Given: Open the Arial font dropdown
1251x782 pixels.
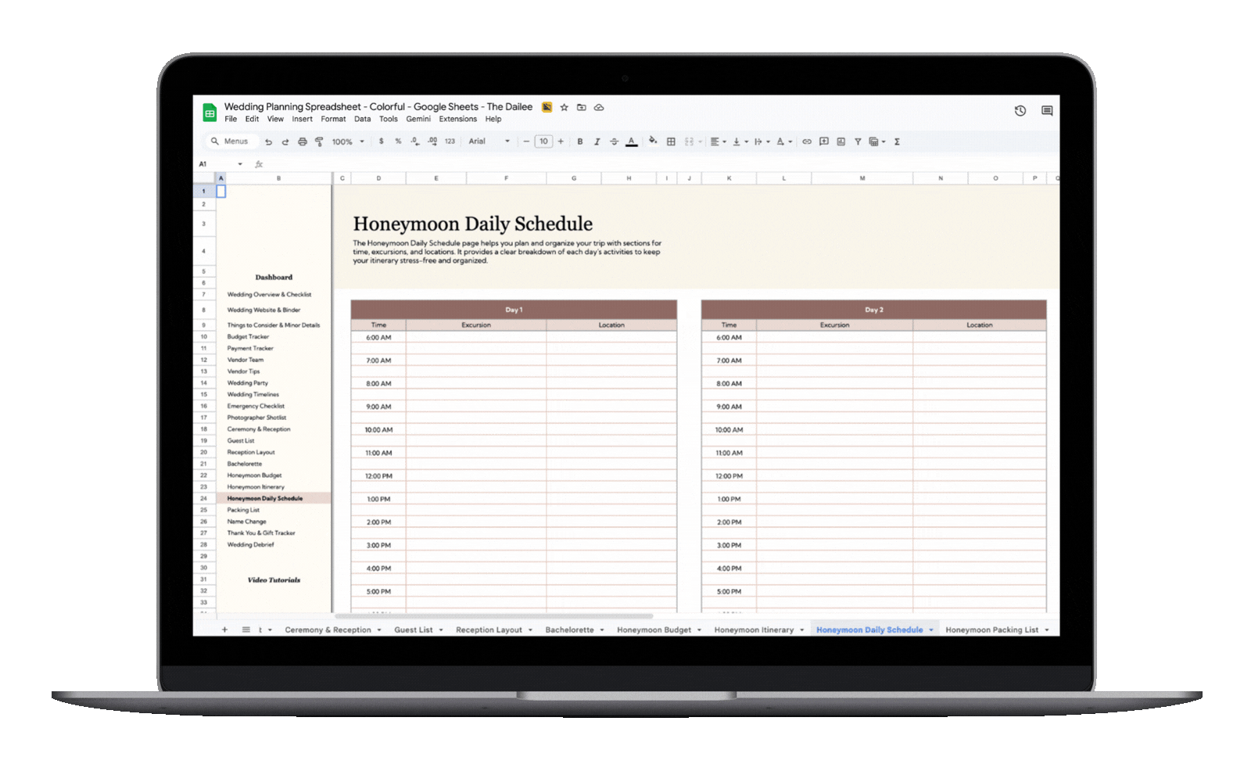Looking at the screenshot, I should coord(489,142).
